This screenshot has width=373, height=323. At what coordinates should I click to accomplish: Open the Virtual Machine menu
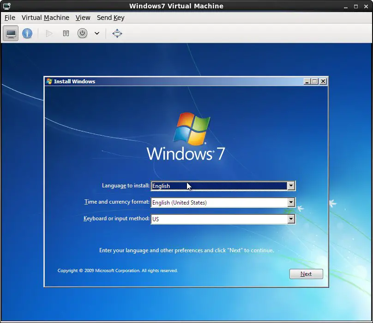pos(45,18)
